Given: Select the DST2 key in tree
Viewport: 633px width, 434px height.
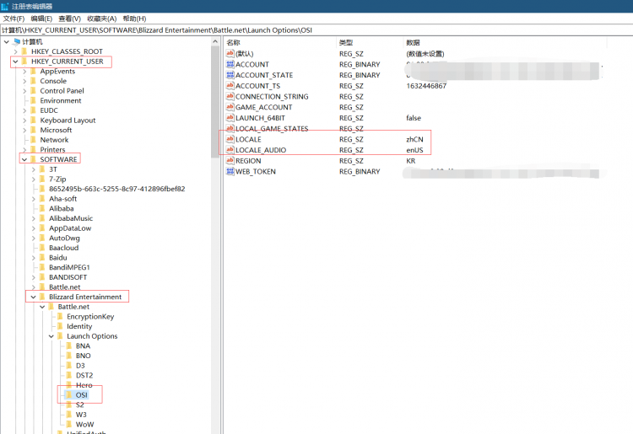Looking at the screenshot, I should point(84,376).
